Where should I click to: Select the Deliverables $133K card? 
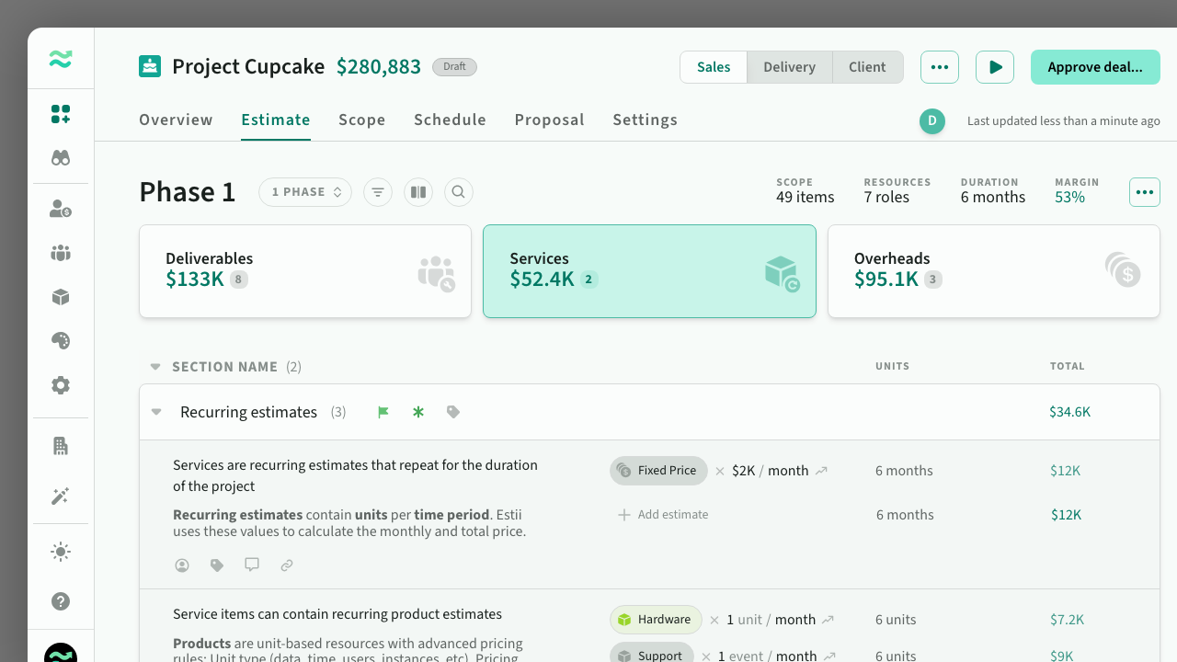pos(304,271)
